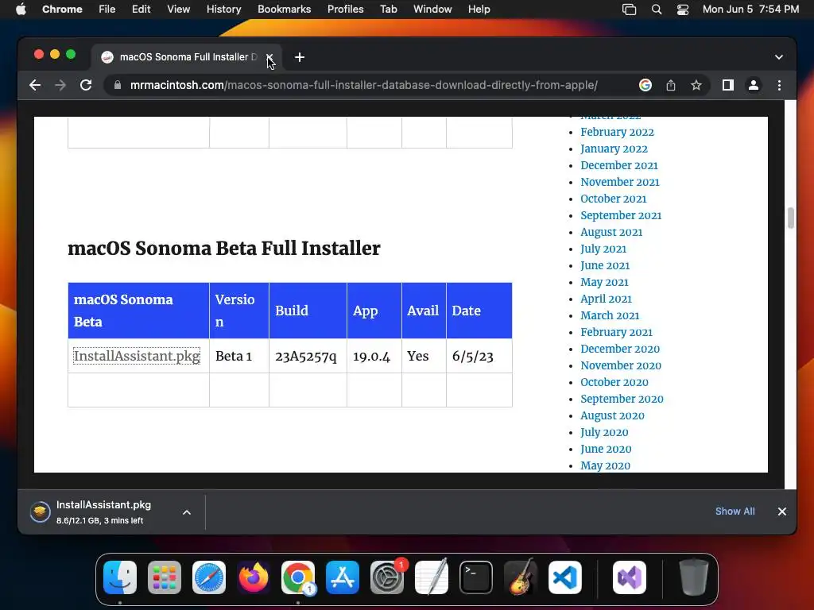Open June 2021 archive link

point(605,265)
